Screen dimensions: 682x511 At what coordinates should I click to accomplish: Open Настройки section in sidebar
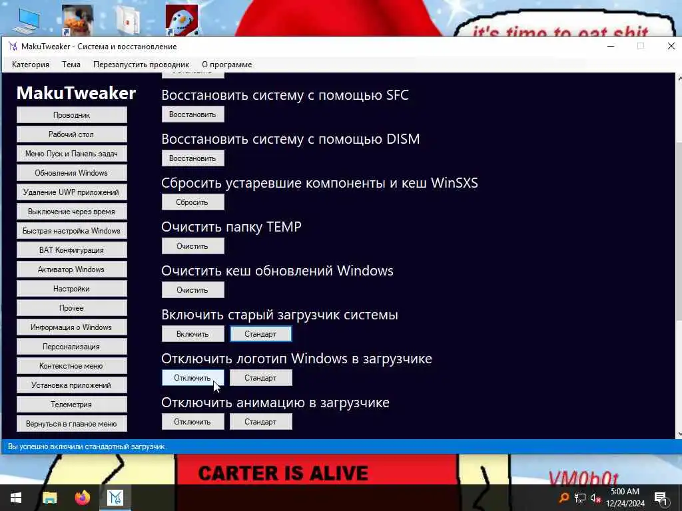tap(72, 289)
